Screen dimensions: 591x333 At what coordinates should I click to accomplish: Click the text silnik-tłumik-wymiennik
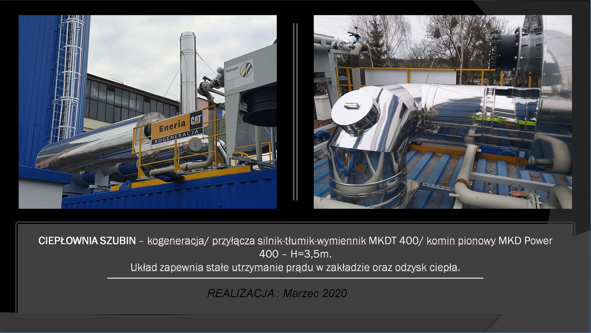click(x=312, y=240)
